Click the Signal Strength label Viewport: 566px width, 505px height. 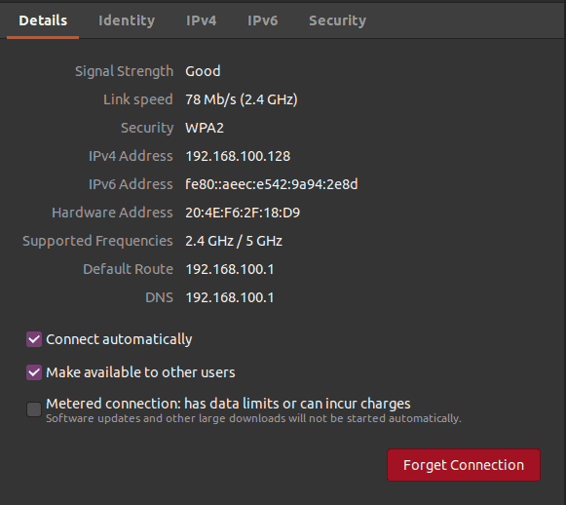pyautogui.click(x=124, y=71)
